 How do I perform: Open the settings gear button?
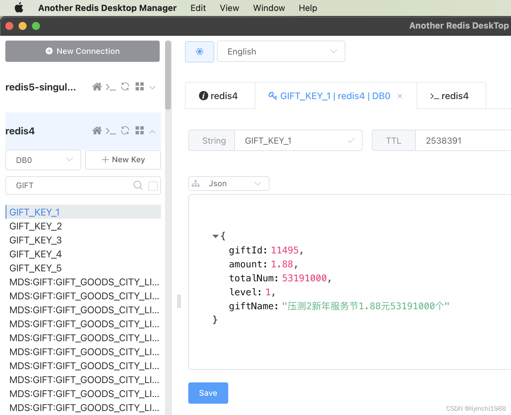click(x=200, y=52)
